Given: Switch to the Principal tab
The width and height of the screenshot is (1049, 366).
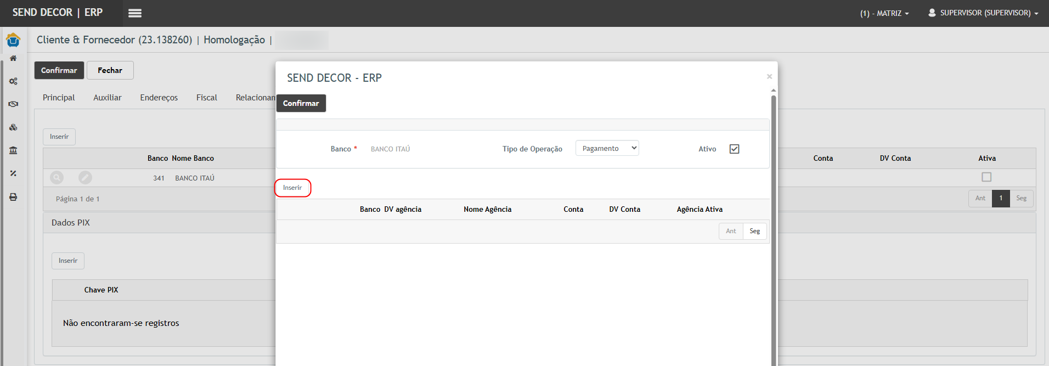Looking at the screenshot, I should point(59,98).
